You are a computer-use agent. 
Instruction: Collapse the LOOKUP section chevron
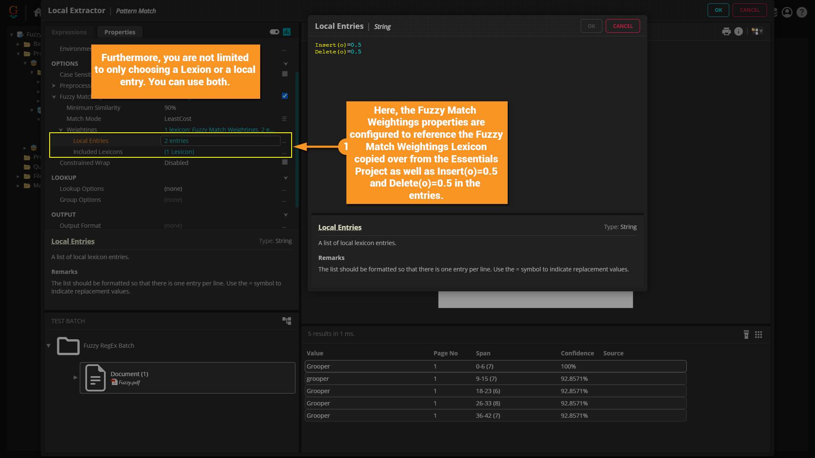pyautogui.click(x=286, y=178)
